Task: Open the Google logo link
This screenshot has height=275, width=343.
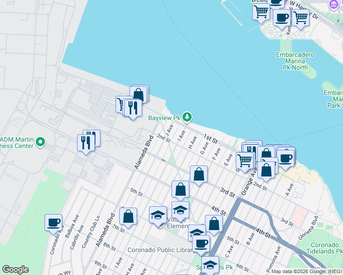Action: click(x=15, y=269)
